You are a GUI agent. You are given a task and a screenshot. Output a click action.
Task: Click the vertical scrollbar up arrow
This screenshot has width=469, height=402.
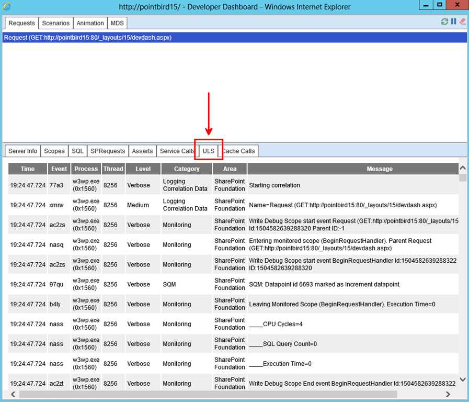click(463, 168)
